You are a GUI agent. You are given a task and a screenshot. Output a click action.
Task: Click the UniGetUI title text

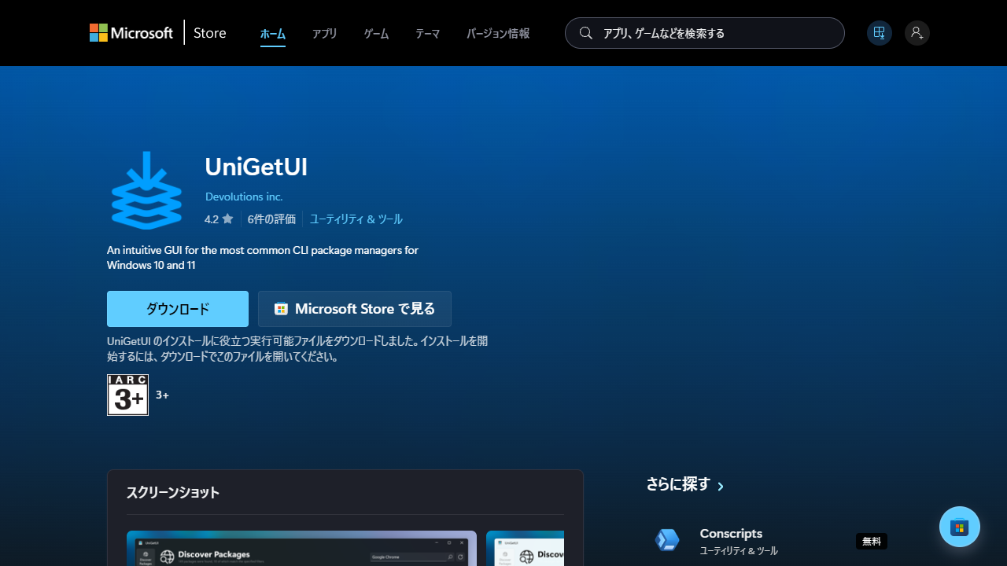[256, 167]
